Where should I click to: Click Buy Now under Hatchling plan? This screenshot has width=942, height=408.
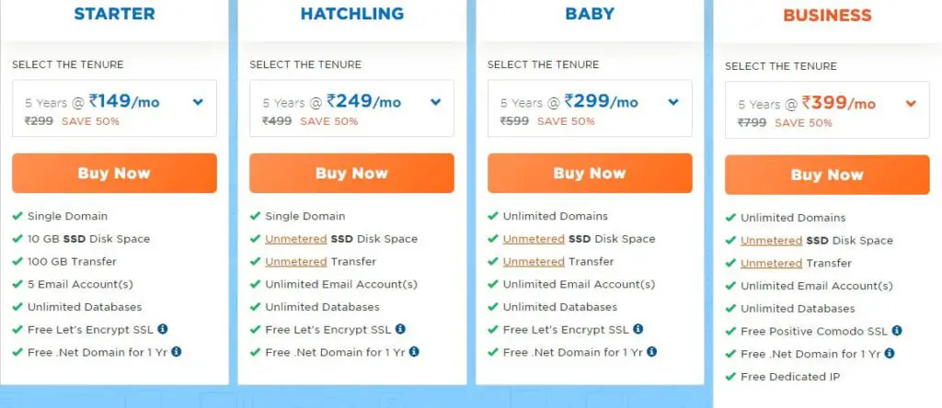click(351, 173)
